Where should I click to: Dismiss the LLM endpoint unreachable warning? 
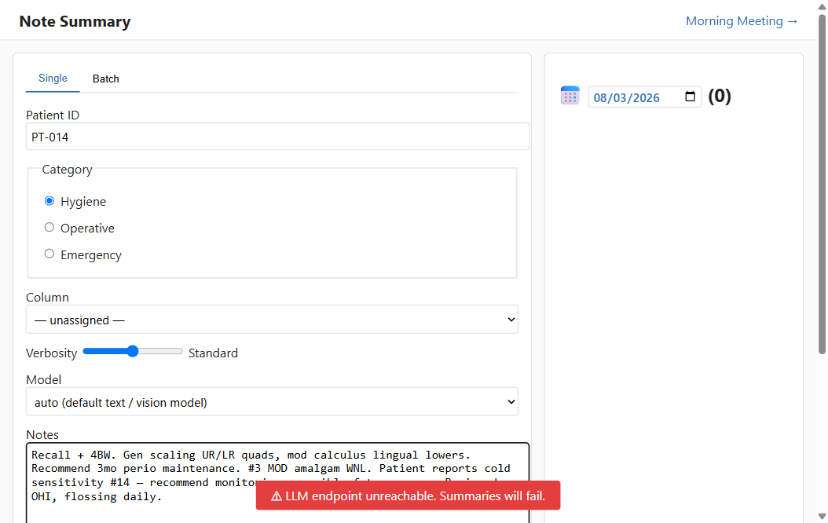click(408, 496)
